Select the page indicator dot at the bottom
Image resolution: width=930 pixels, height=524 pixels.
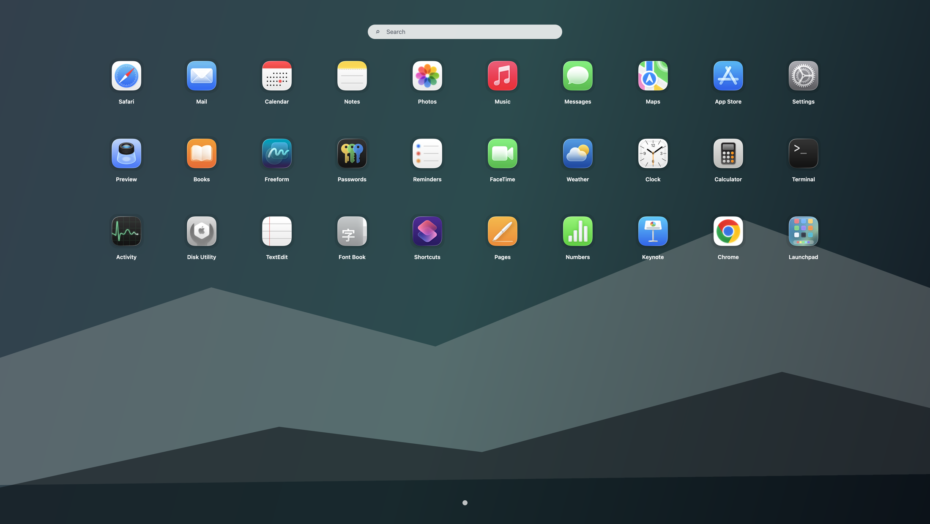click(465, 503)
